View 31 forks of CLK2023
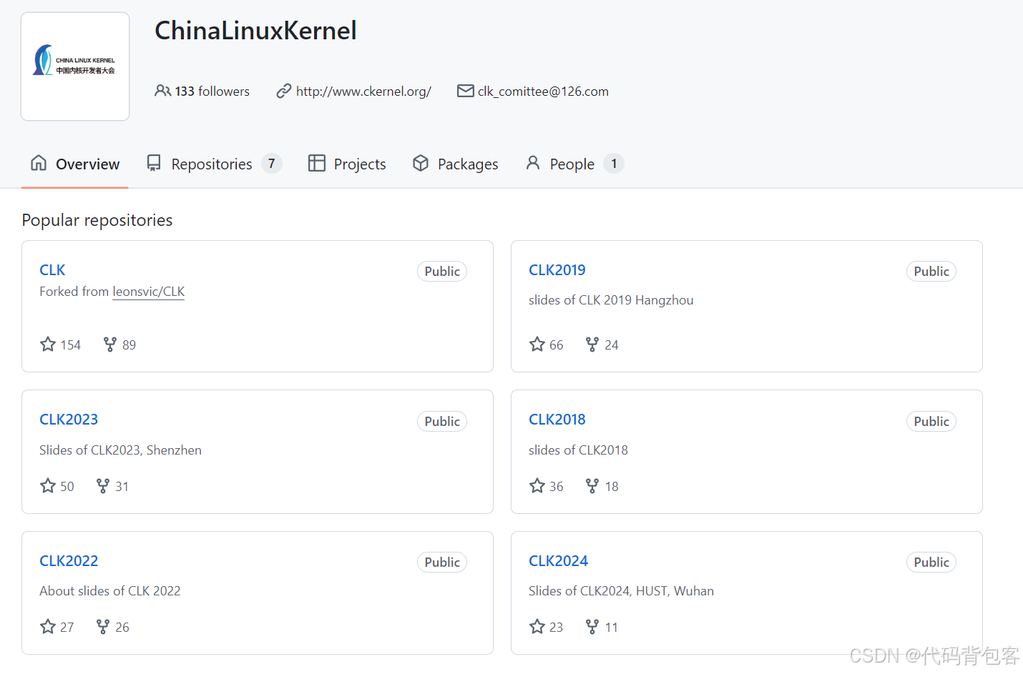1023x674 pixels. pos(122,487)
